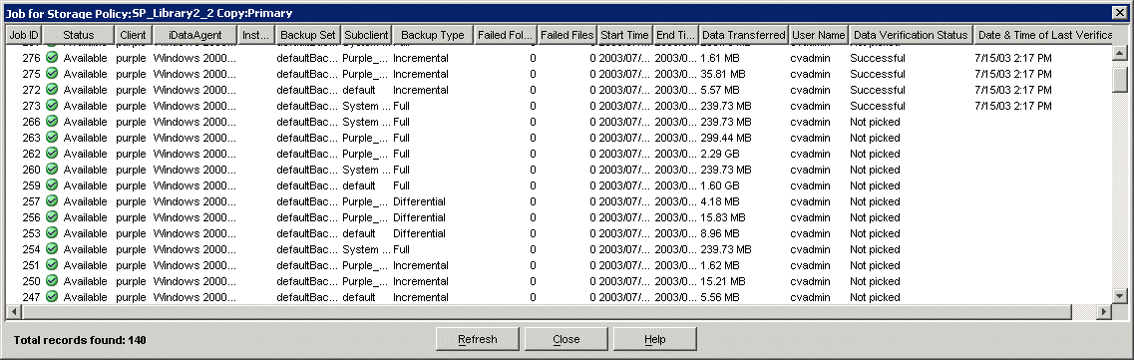Viewport: 1134px width, 360px height.
Task: Click Successful verification status for job 272
Action: coord(878,90)
